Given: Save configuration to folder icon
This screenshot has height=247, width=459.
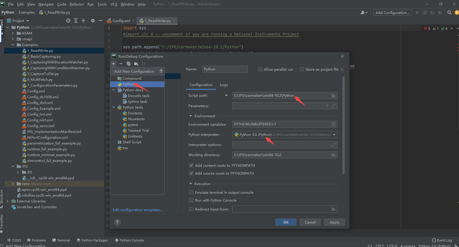Looking at the screenshot, I should pos(136,64).
